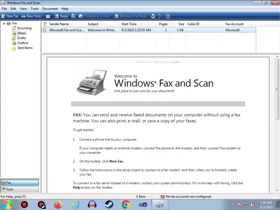Viewport: 280px width, 210px height.
Task: Click the fax icon beside the message row
Action: pos(45,30)
